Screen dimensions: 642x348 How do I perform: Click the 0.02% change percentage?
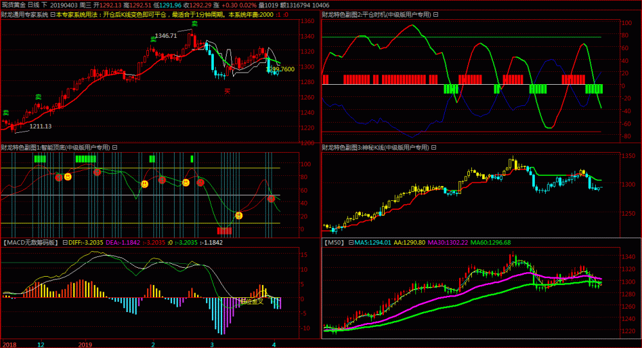[248, 5]
